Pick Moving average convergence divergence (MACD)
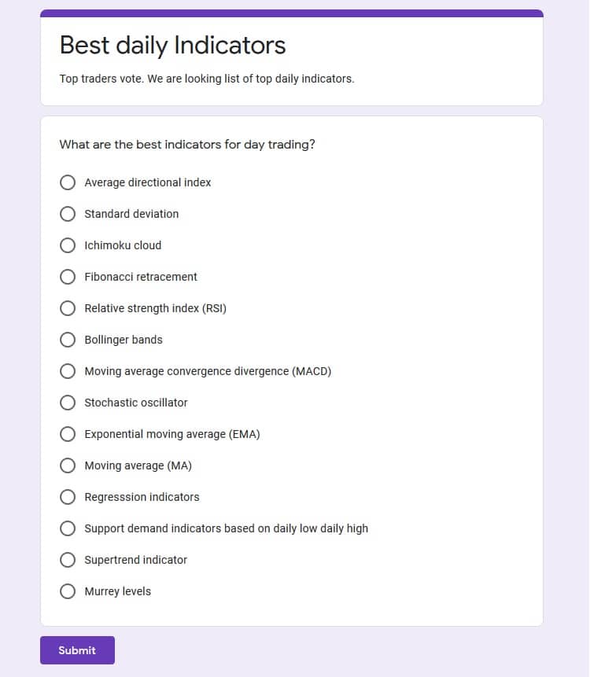This screenshot has height=677, width=590. (x=68, y=371)
